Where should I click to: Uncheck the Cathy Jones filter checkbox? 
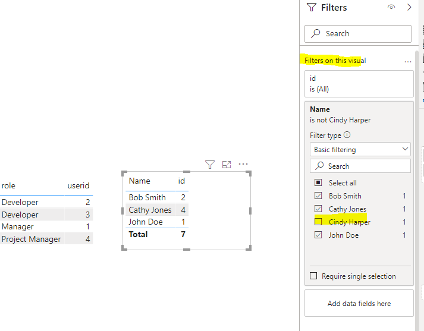point(318,209)
